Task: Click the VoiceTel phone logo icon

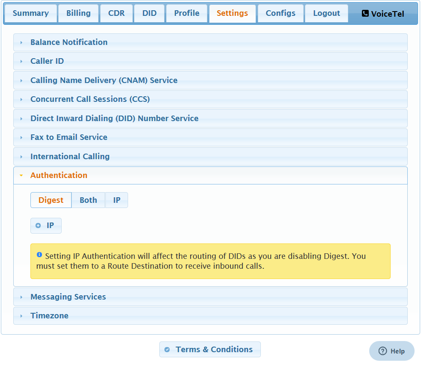Action: [x=365, y=13]
